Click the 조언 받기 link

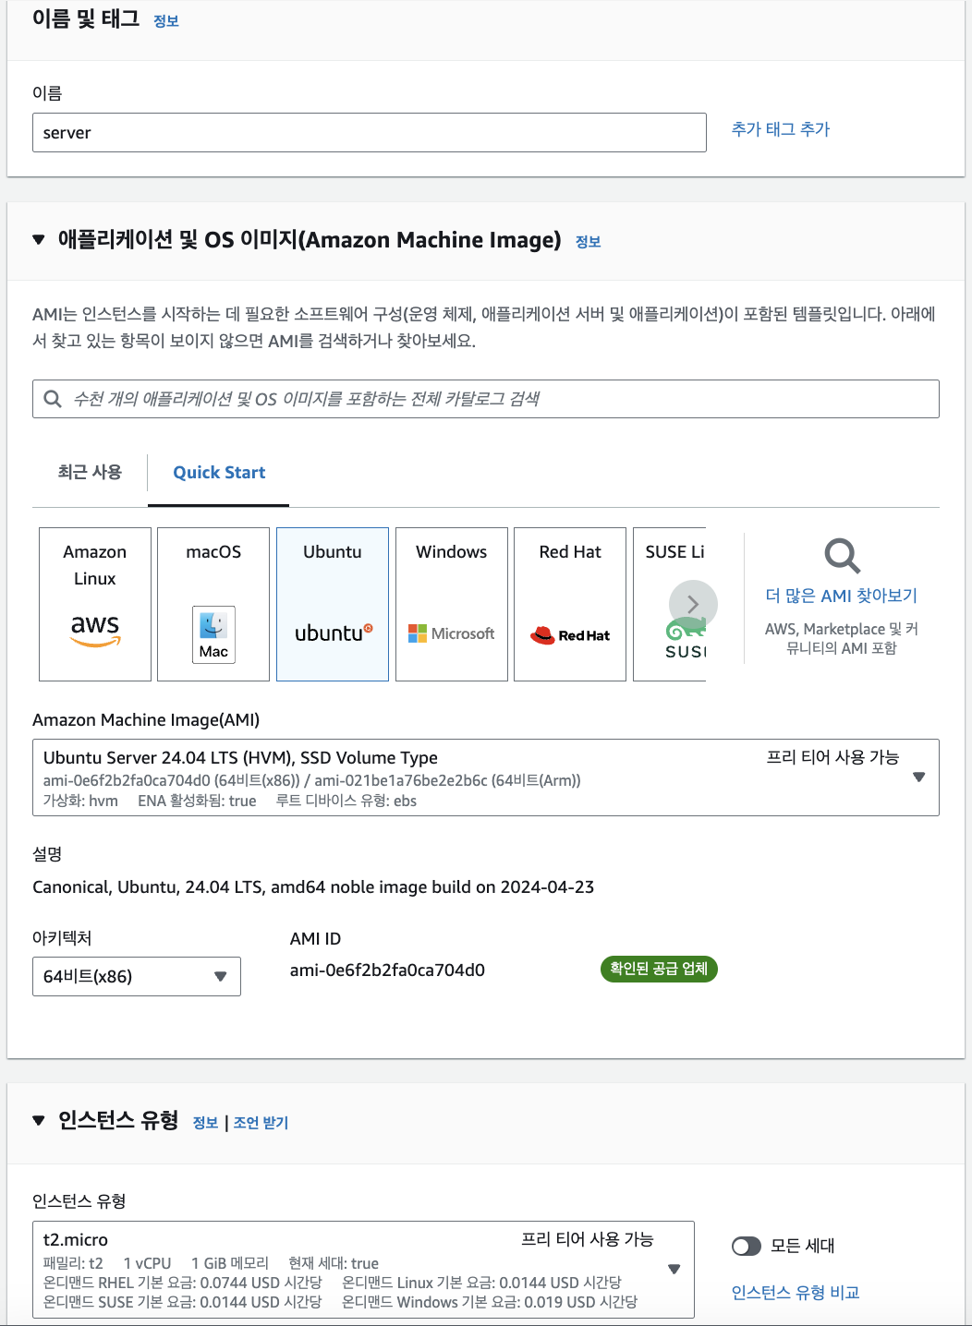(261, 1123)
